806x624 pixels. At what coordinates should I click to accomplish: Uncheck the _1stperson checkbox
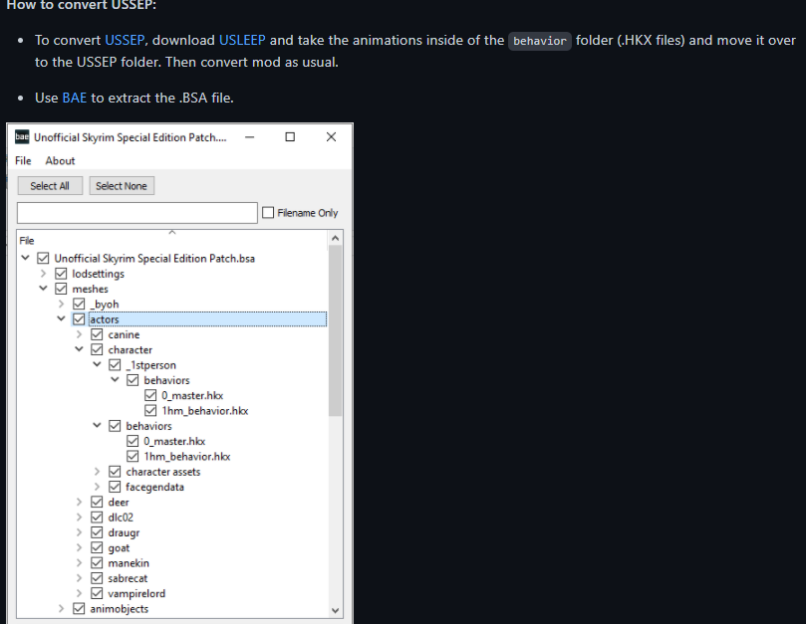pyautogui.click(x=116, y=364)
